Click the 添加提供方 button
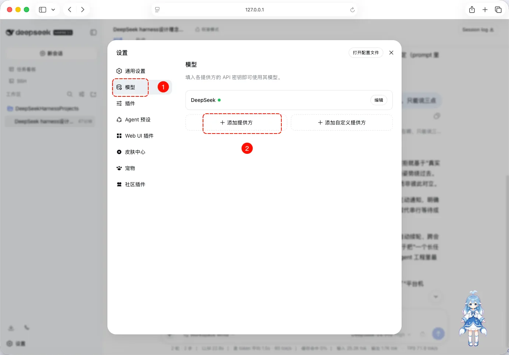Viewport: 509px width, 355px height. pos(236,123)
